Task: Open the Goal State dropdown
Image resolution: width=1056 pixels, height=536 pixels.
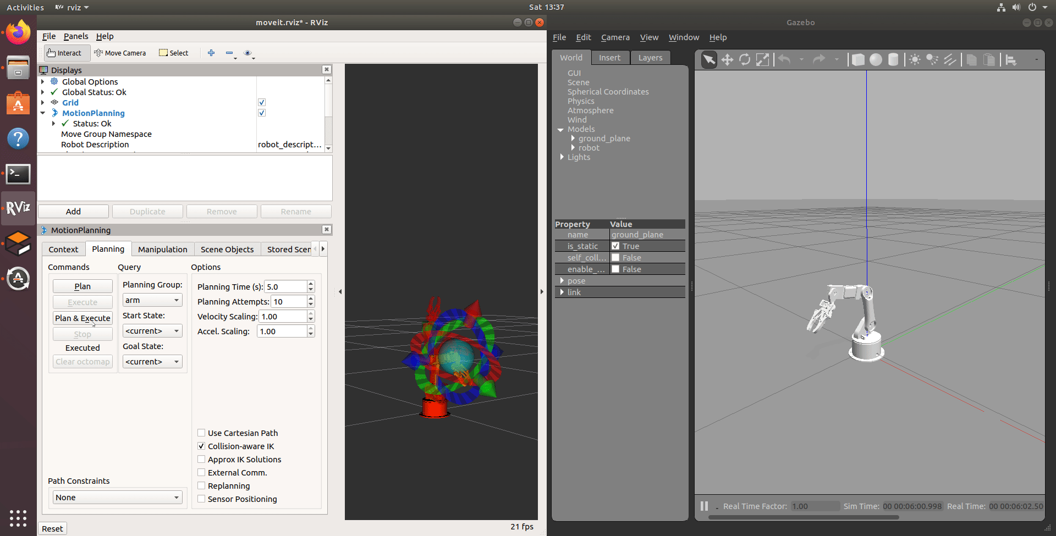Action: (152, 362)
